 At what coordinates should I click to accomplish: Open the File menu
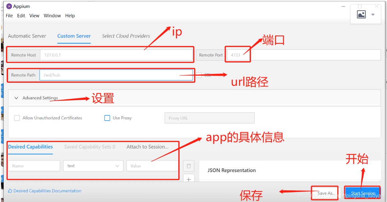pos(9,16)
